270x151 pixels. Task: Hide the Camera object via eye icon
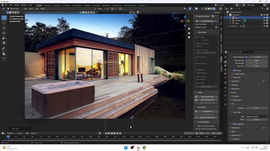(264, 21)
